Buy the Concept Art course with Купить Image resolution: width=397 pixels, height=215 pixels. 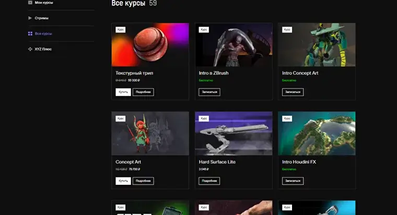pos(123,181)
